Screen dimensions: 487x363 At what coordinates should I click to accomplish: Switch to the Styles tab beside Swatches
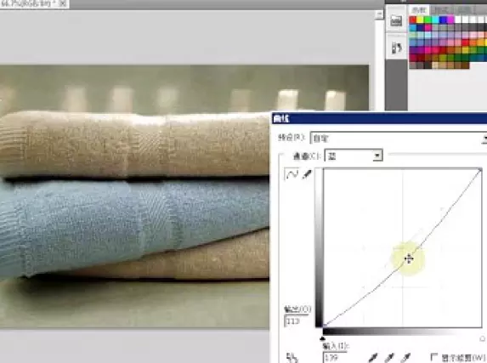click(441, 10)
